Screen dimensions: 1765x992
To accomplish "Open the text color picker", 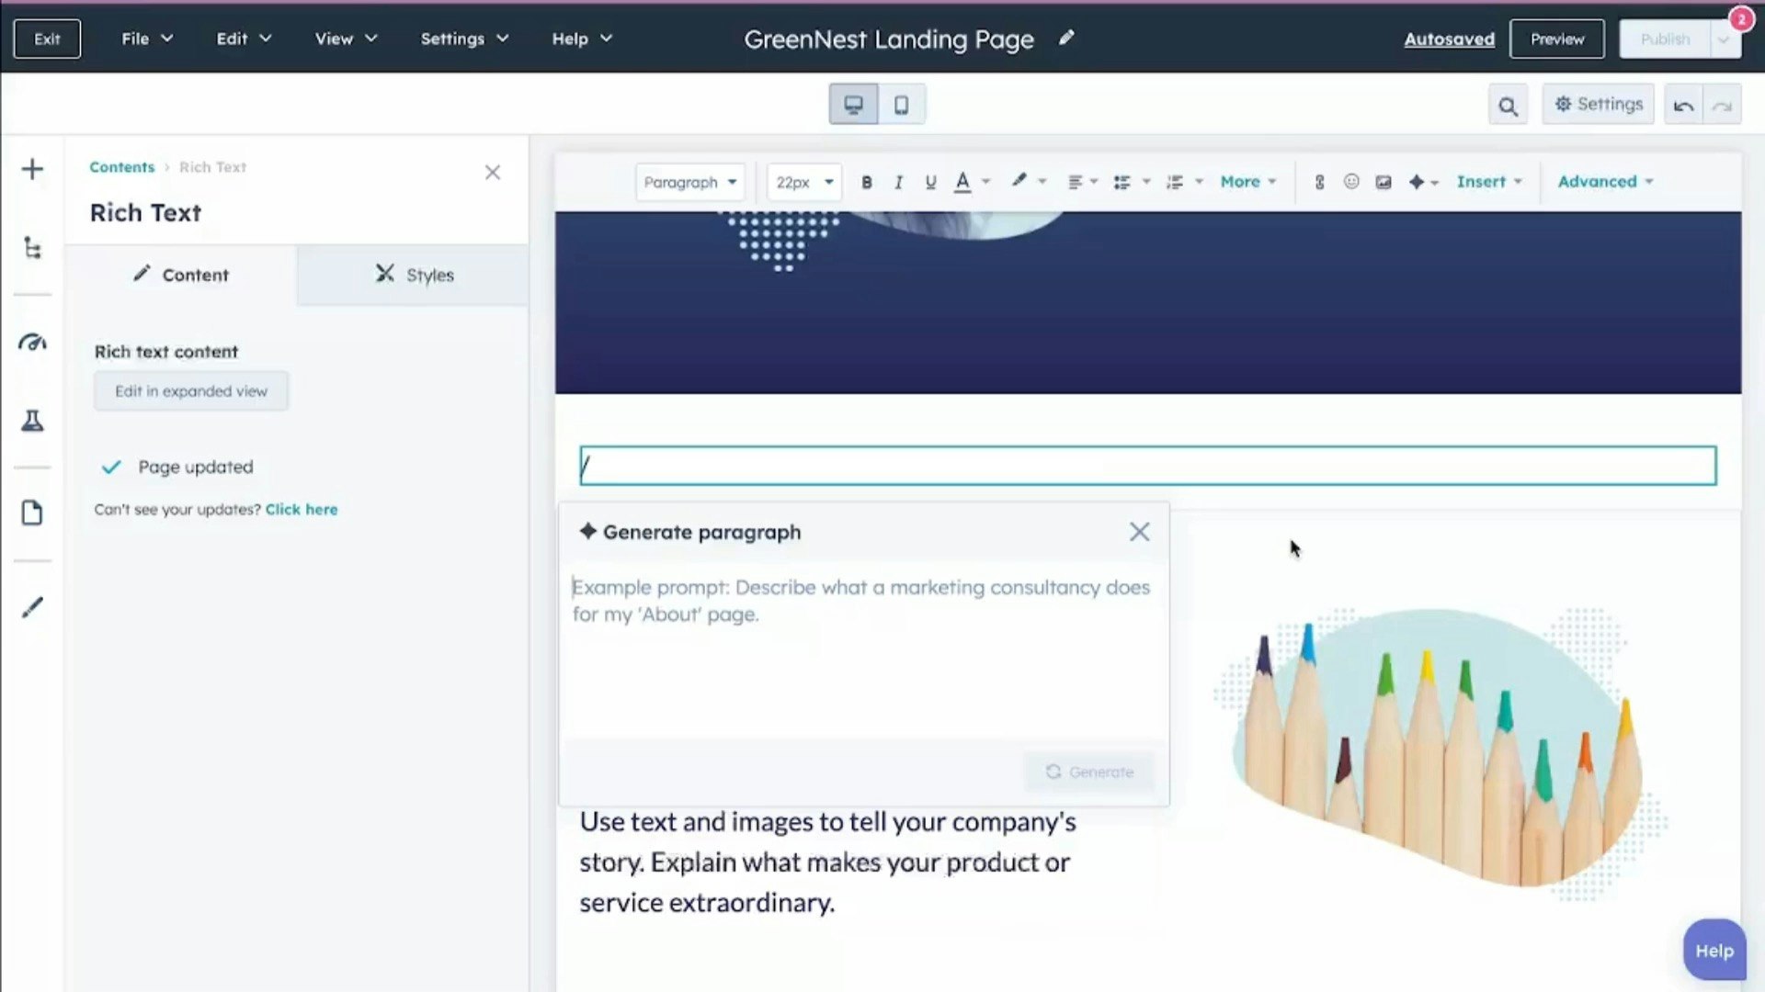I will pyautogui.click(x=962, y=182).
